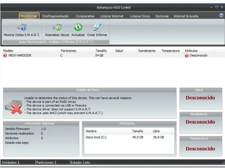Go to the Limpiar Disco tab
This screenshot has width=225, height=168.
[140, 16]
